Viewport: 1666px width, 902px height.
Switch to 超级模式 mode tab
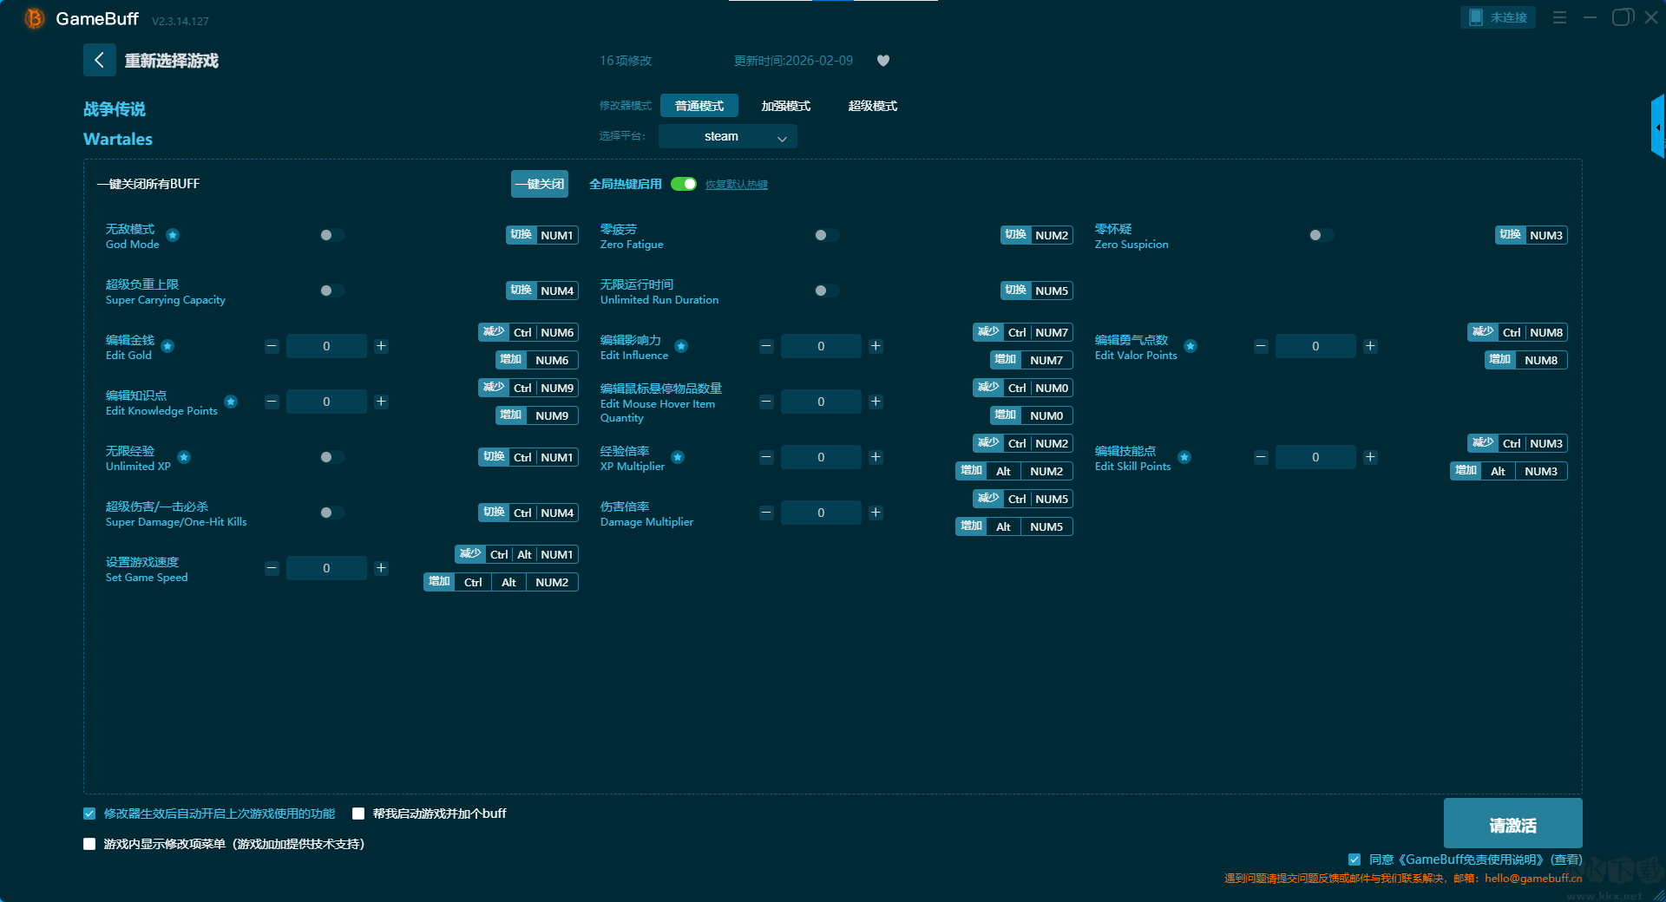click(x=873, y=106)
